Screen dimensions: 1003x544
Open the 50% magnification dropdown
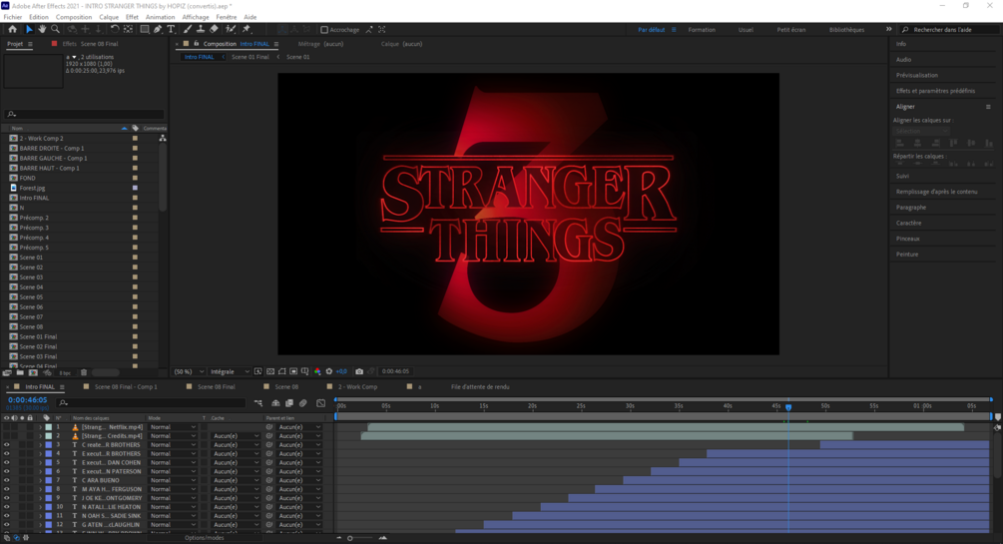click(190, 371)
